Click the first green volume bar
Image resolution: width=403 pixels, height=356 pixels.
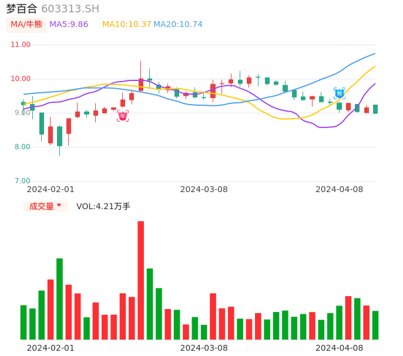(x=23, y=322)
